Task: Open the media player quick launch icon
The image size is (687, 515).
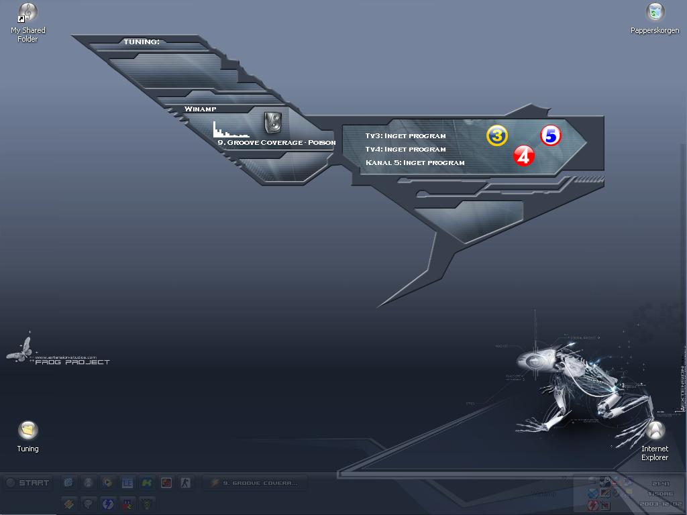Action: click(x=107, y=483)
